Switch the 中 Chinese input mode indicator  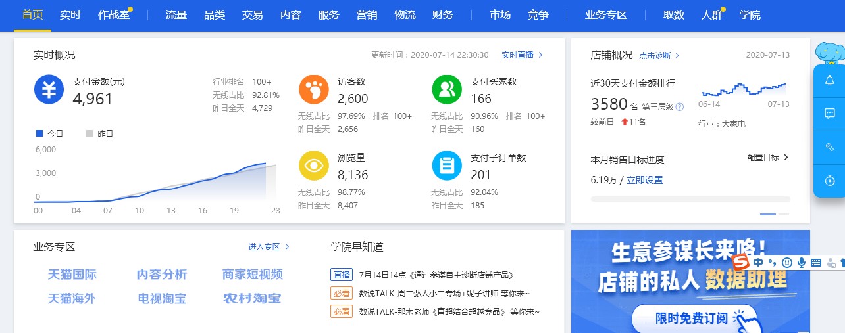coord(759,263)
